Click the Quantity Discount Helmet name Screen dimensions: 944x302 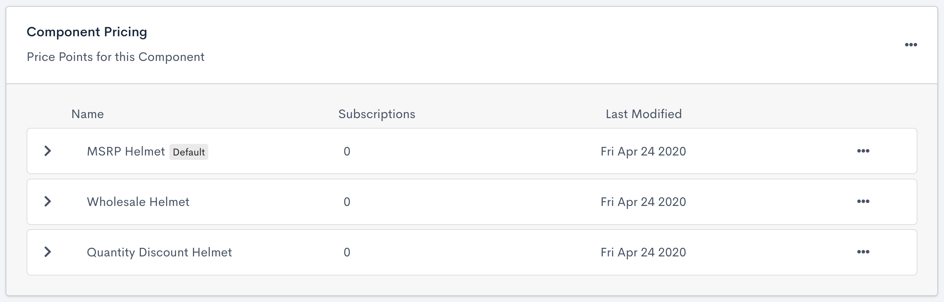[x=159, y=252]
